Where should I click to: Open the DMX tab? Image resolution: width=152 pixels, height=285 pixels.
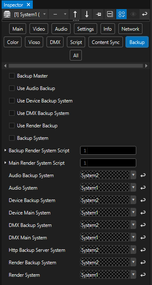pyautogui.click(x=55, y=42)
